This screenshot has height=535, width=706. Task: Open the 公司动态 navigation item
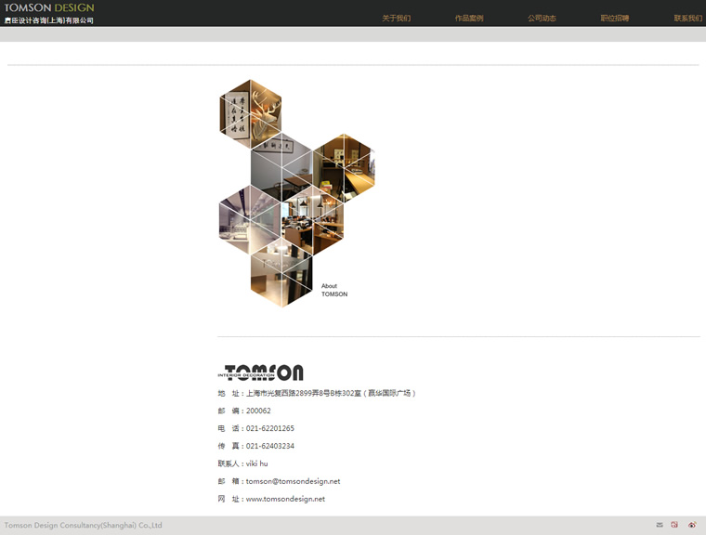542,19
